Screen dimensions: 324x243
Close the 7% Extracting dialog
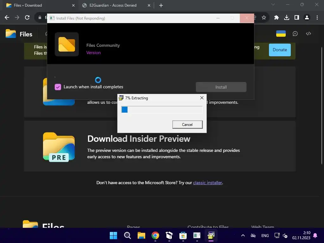pyautogui.click(x=202, y=98)
